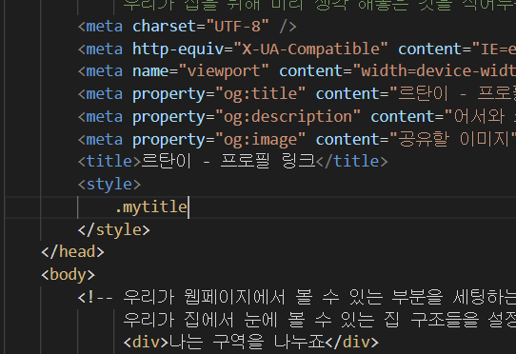Viewport: 516px width, 354px height.
Task: Select the "X-UA-Compatible" string
Action: coord(310,49)
